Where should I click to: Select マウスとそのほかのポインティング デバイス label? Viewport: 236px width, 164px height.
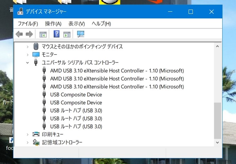[x=82, y=46]
